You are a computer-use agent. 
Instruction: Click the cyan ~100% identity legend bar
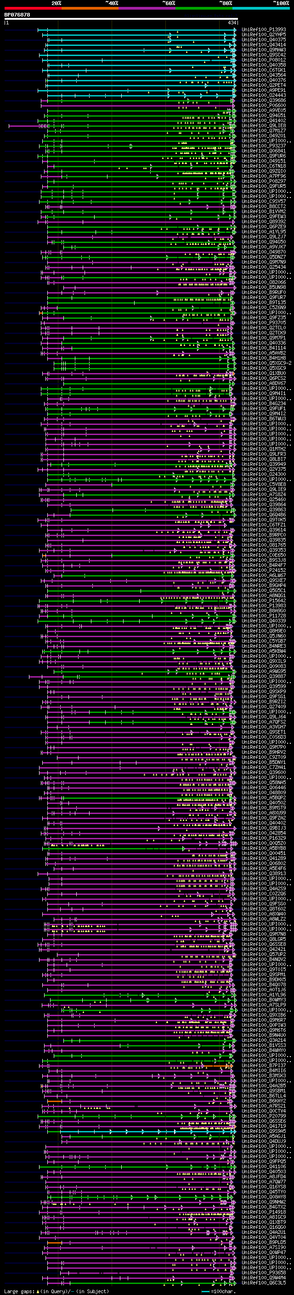[x=261, y=8]
